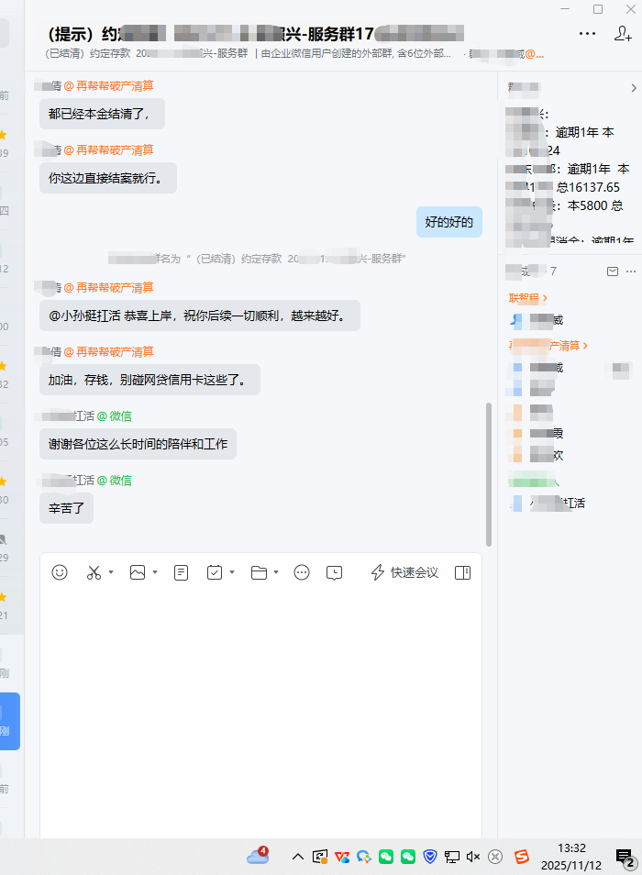642x875 pixels.
Task: Open the image icon dropdown arrow
Action: coord(155,572)
